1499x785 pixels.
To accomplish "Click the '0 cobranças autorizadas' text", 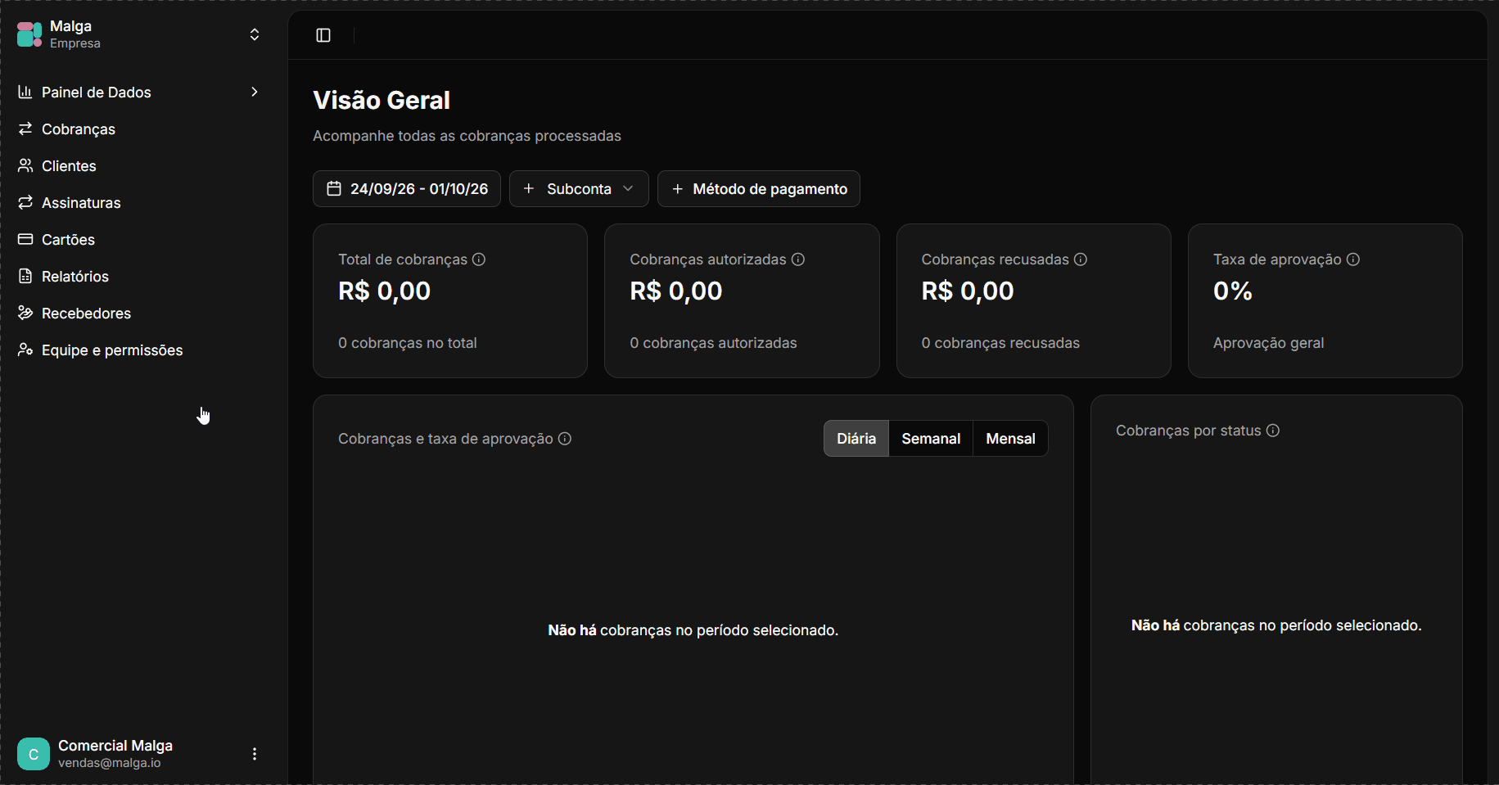I will click(x=713, y=343).
